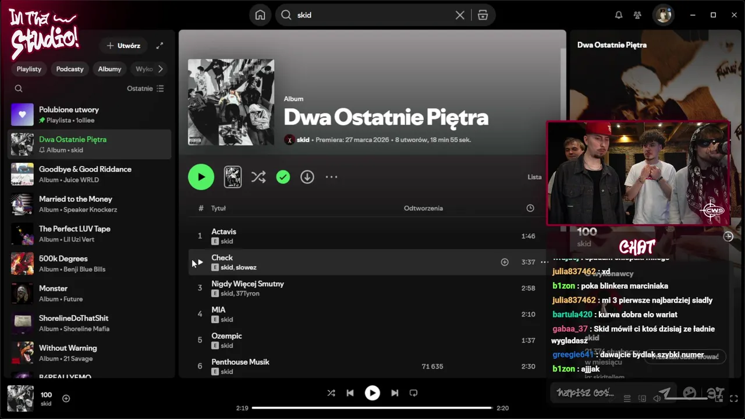Open artist slowez on track Check
Screen dimensions: 745x419
click(x=246, y=268)
